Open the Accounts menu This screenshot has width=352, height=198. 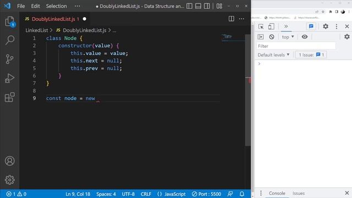10,161
